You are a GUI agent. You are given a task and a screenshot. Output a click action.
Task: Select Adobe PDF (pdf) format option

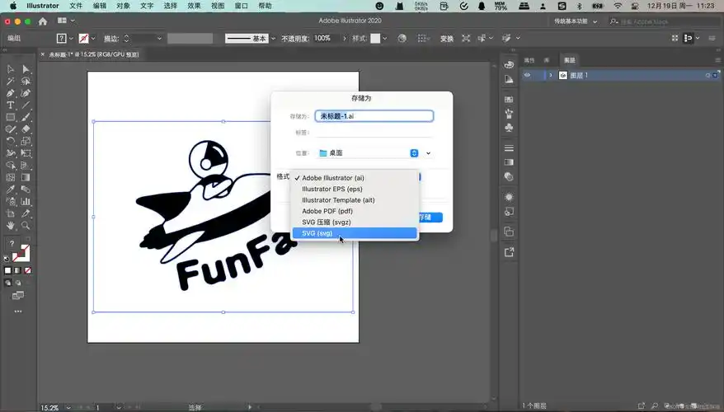coord(327,211)
